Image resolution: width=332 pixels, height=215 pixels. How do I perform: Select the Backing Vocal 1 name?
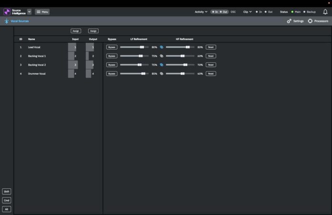tap(37, 56)
